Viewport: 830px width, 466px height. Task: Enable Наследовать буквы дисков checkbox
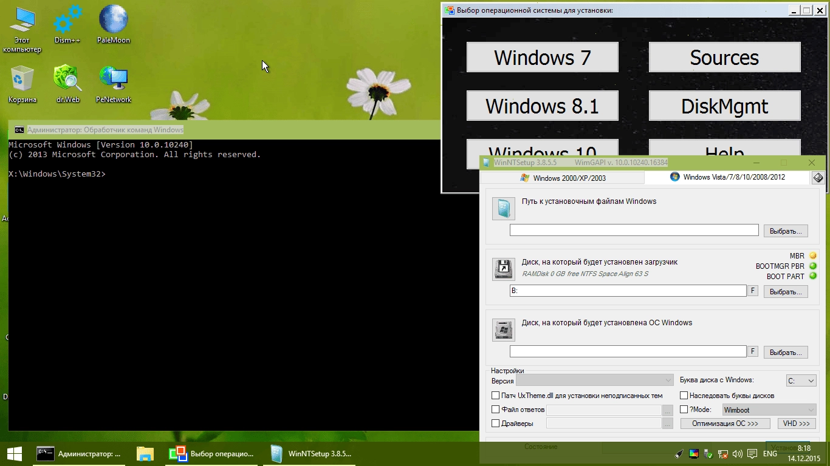pyautogui.click(x=684, y=396)
